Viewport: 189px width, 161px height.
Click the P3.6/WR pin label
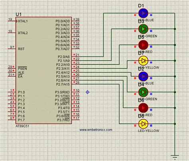tap(63, 116)
